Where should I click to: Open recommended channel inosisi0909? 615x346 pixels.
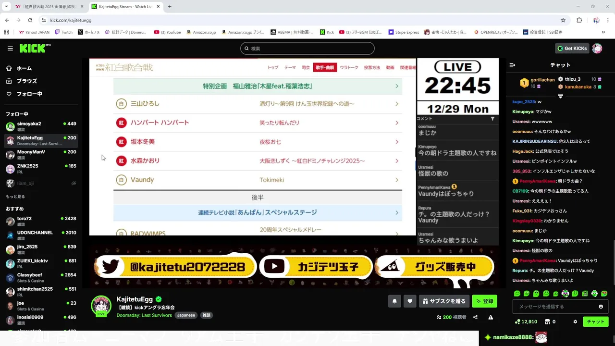pyautogui.click(x=41, y=320)
